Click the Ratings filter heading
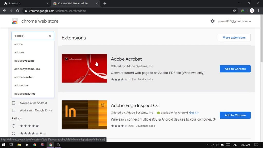This screenshot has height=148, width=263. [17, 118]
